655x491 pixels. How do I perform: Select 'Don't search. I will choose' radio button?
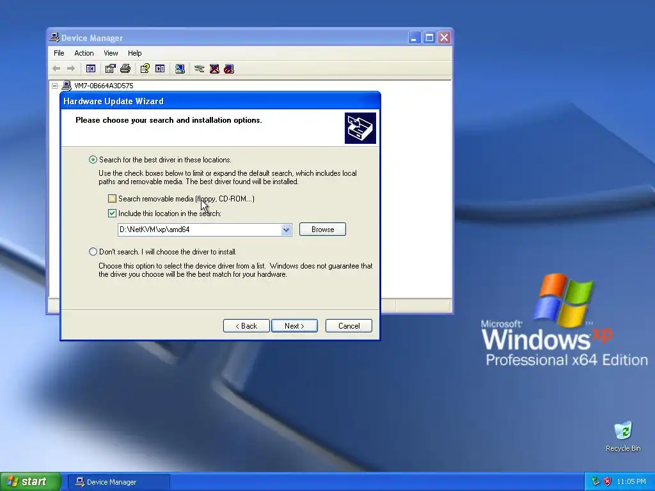93,251
